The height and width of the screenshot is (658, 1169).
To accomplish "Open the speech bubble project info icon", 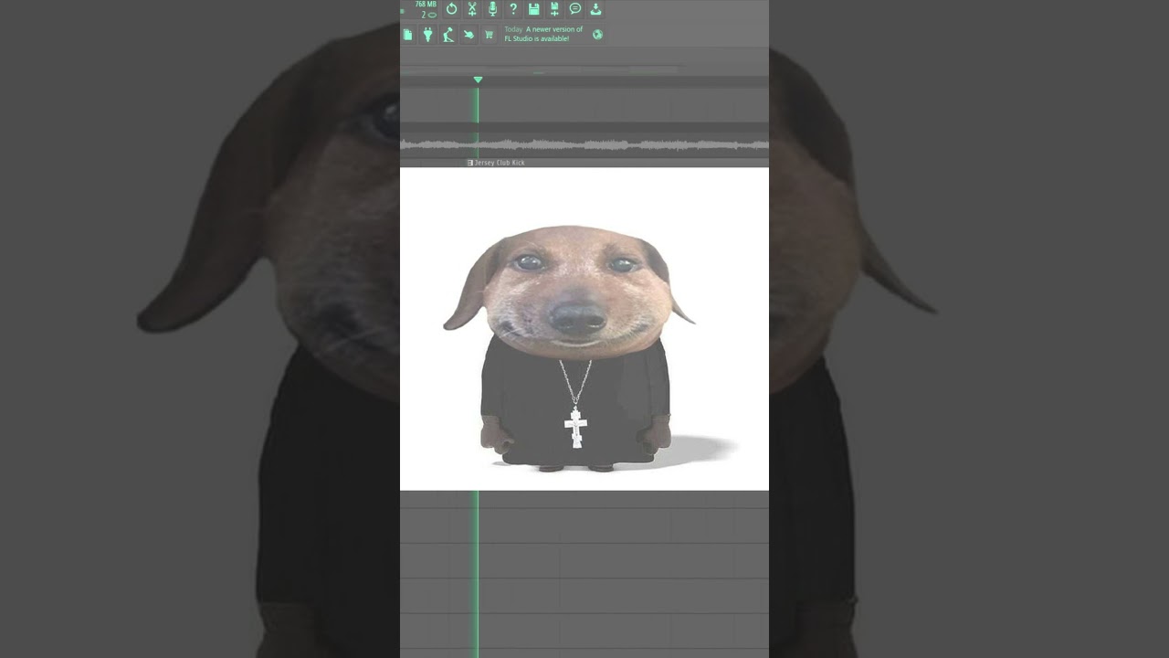I will point(575,9).
